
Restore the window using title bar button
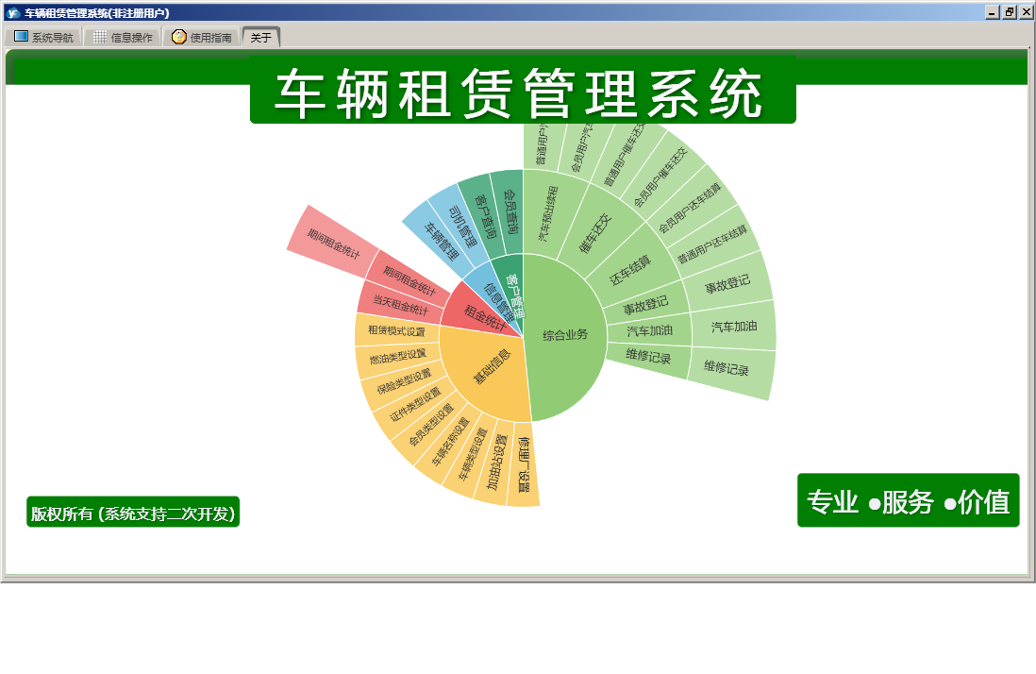1010,12
